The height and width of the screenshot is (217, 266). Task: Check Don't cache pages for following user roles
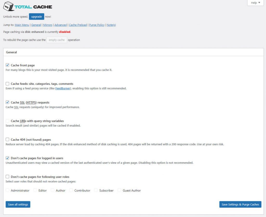pyautogui.click(x=8, y=177)
